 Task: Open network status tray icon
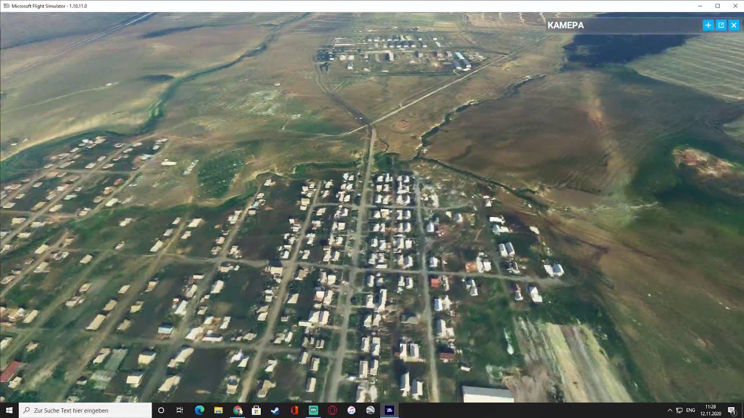[x=679, y=410]
